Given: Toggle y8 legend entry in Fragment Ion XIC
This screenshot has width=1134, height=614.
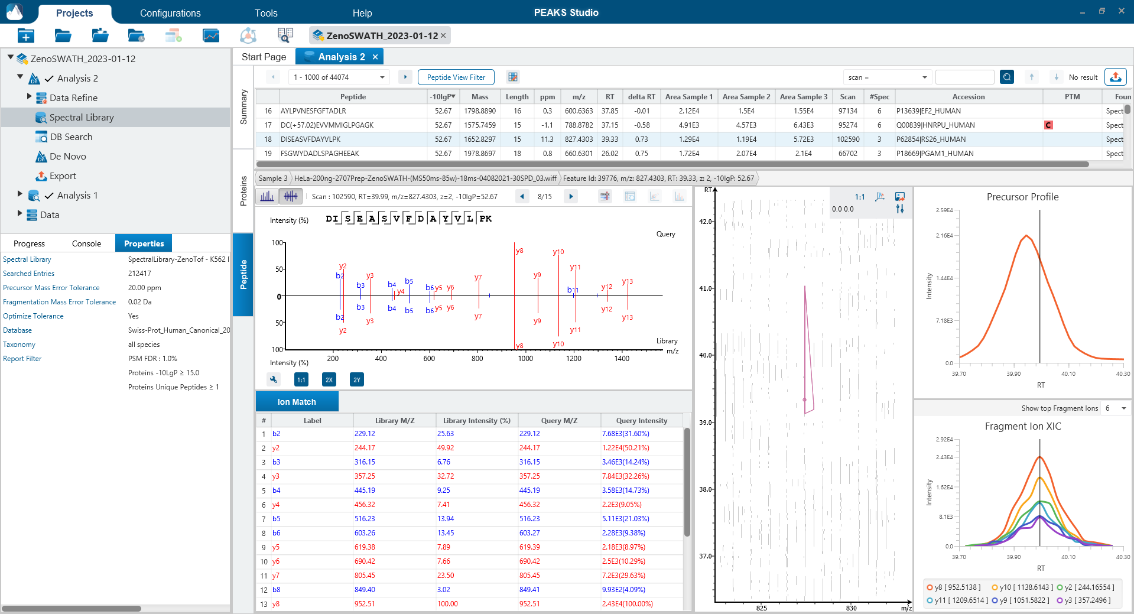Looking at the screenshot, I should tap(953, 587).
